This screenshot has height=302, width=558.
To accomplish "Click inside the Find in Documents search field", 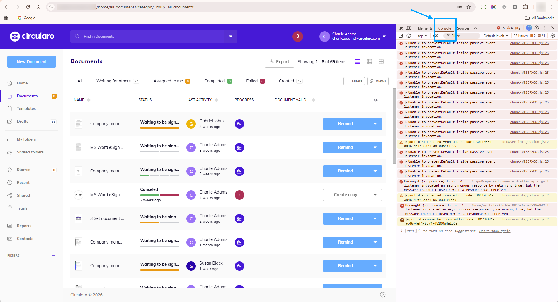I will [147, 36].
